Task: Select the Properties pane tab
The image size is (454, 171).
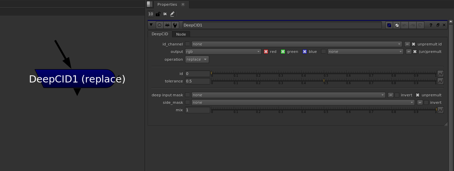Action: coord(167,4)
